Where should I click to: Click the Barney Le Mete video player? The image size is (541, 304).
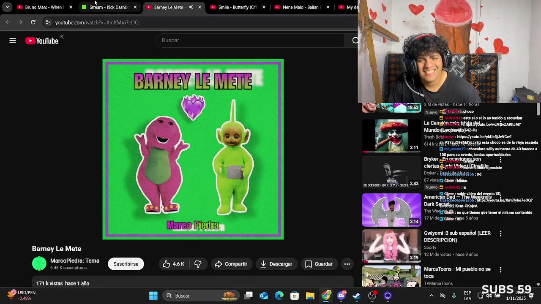[193, 149]
